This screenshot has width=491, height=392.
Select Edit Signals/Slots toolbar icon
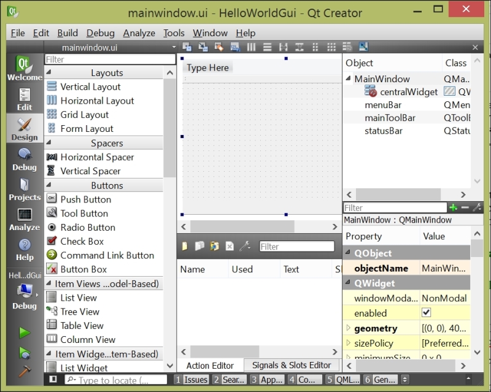(x=203, y=47)
